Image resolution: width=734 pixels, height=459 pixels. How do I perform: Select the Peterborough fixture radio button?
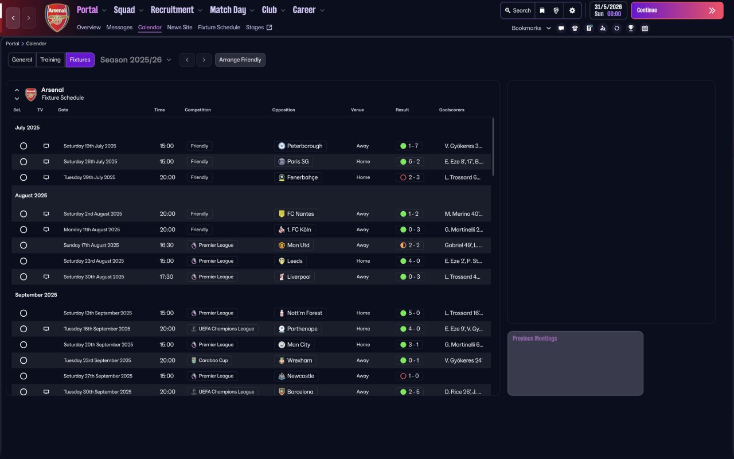point(24,146)
